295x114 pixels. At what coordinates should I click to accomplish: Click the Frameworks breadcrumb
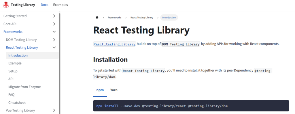115,18
